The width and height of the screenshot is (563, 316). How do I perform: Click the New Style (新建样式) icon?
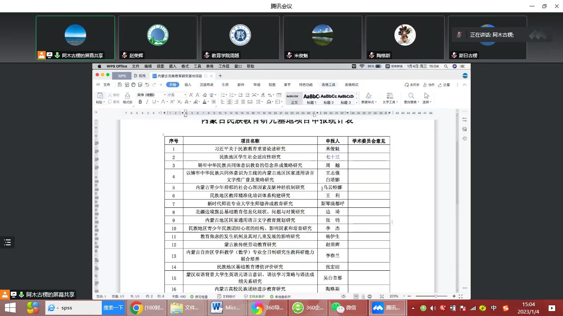tap(368, 98)
